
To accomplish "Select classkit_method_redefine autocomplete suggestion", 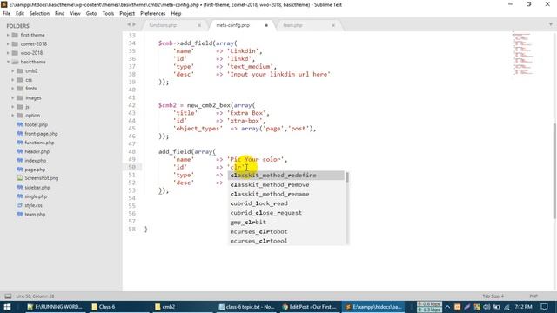I will coord(286,176).
